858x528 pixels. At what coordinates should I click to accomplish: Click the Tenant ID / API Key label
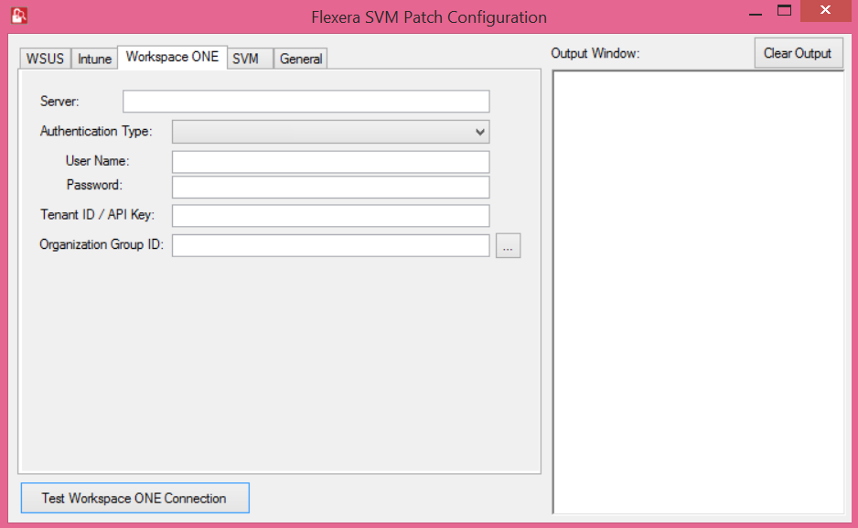(97, 214)
